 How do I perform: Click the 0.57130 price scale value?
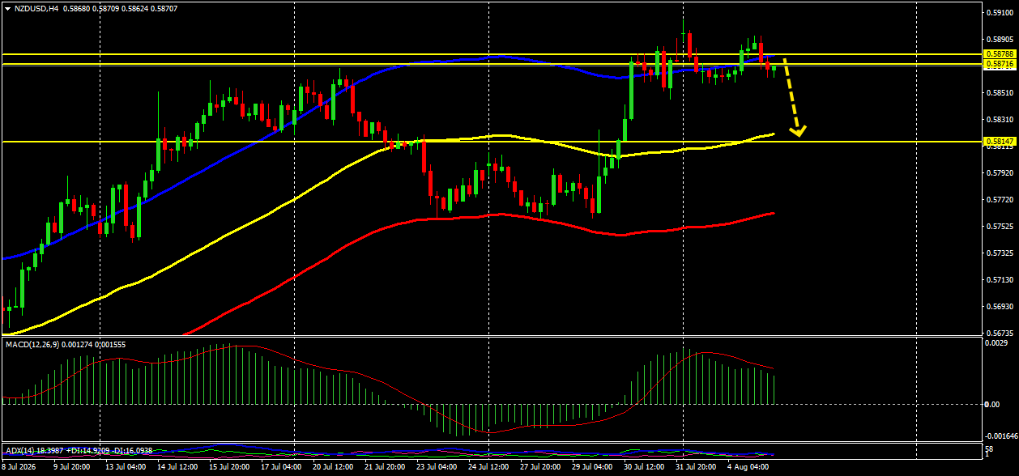point(1000,280)
